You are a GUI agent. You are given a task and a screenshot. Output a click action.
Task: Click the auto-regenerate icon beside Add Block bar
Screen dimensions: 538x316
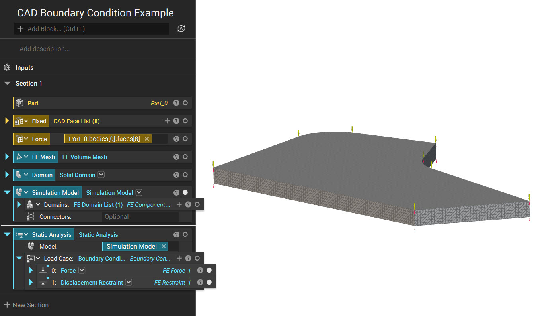(181, 29)
